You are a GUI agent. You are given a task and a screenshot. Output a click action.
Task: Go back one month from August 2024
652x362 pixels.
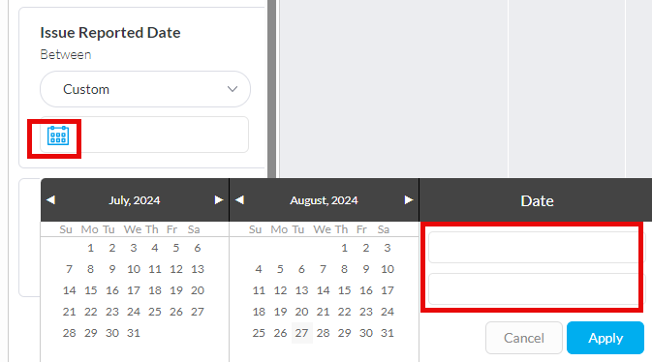pyautogui.click(x=239, y=200)
